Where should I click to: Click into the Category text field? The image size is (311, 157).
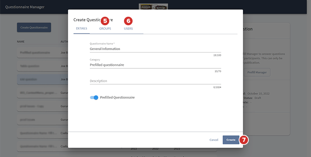tap(155, 65)
